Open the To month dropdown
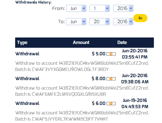Image resolution: width=162 pixels, height=123 pixels. (x=76, y=22)
